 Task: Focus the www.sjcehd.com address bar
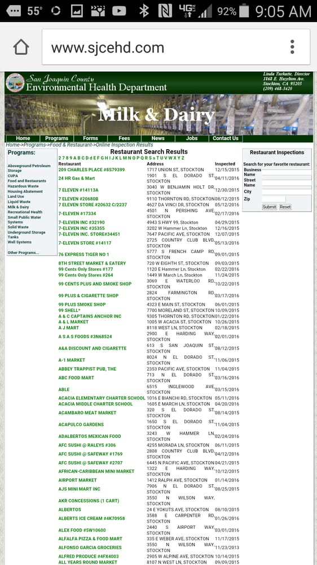coord(176,47)
